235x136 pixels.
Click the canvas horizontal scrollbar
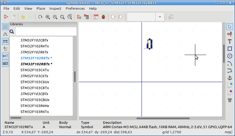(163, 118)
